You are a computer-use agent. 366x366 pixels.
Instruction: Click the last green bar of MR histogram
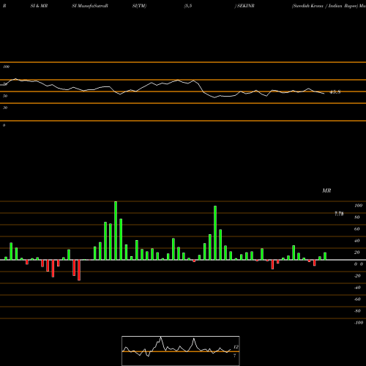coord(325,256)
